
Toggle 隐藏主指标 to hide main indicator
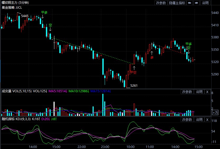(x=177, y=3)
